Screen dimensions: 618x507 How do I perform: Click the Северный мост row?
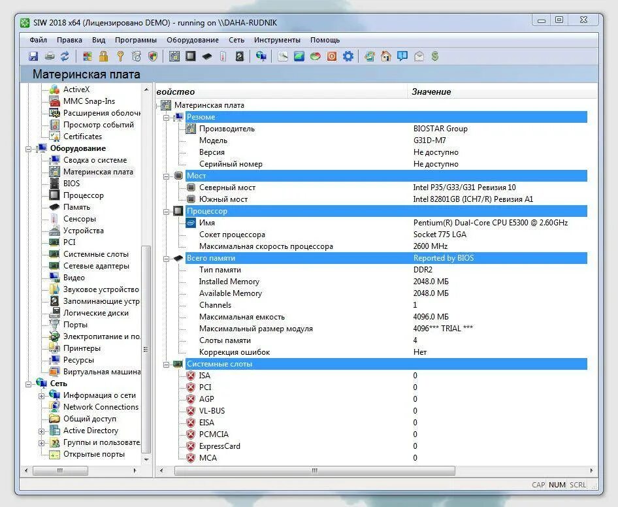click(386, 188)
